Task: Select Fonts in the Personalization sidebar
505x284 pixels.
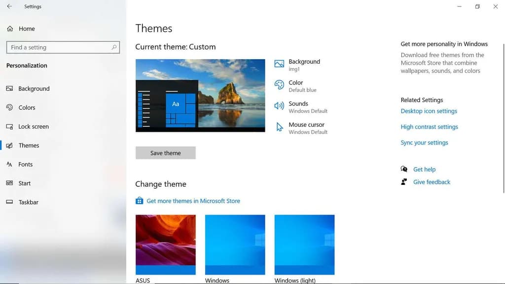Action: [x=25, y=165]
